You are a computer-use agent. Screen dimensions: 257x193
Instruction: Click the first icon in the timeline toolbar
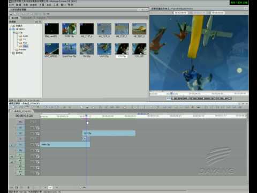(x=11, y=107)
